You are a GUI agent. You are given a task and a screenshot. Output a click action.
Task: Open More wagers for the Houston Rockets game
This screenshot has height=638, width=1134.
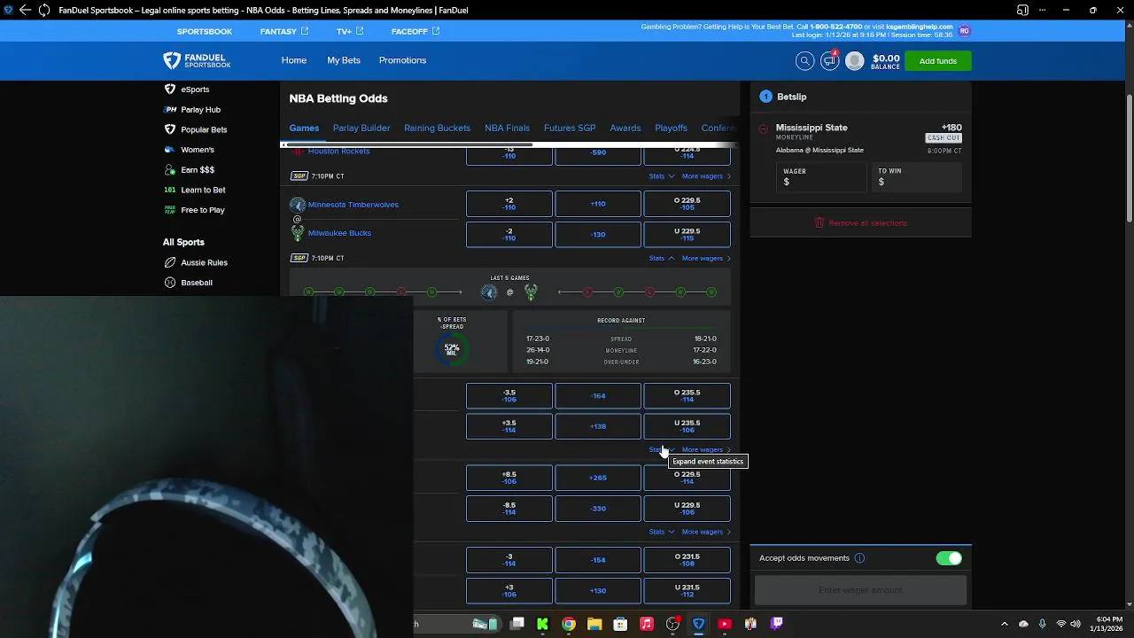(x=706, y=176)
